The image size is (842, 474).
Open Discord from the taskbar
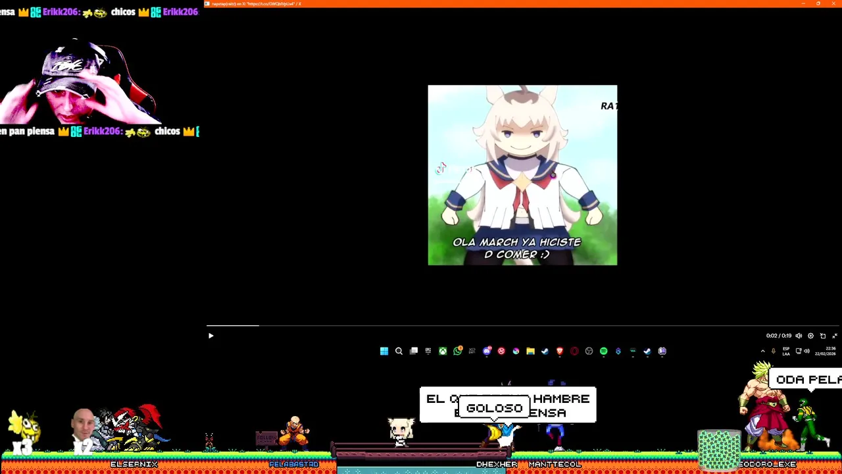coord(487,351)
